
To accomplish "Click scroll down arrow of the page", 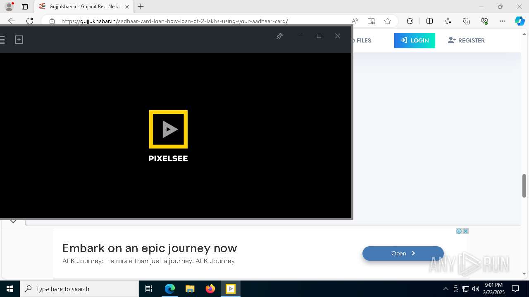I will (x=524, y=273).
